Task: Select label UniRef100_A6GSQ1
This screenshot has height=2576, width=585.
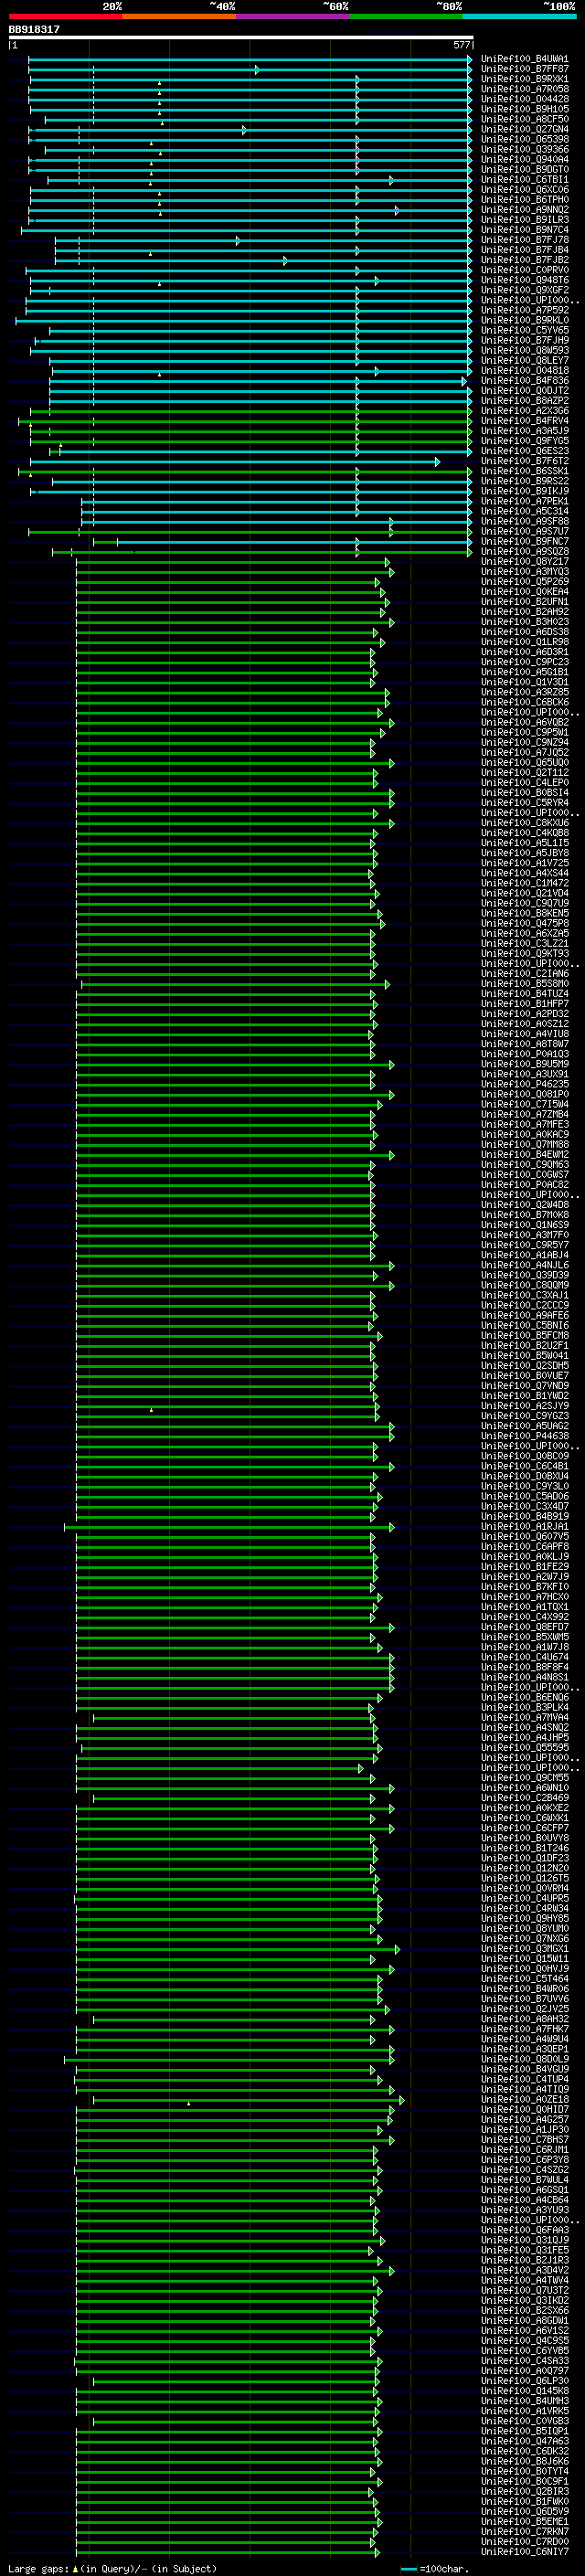Action: coord(525,2190)
